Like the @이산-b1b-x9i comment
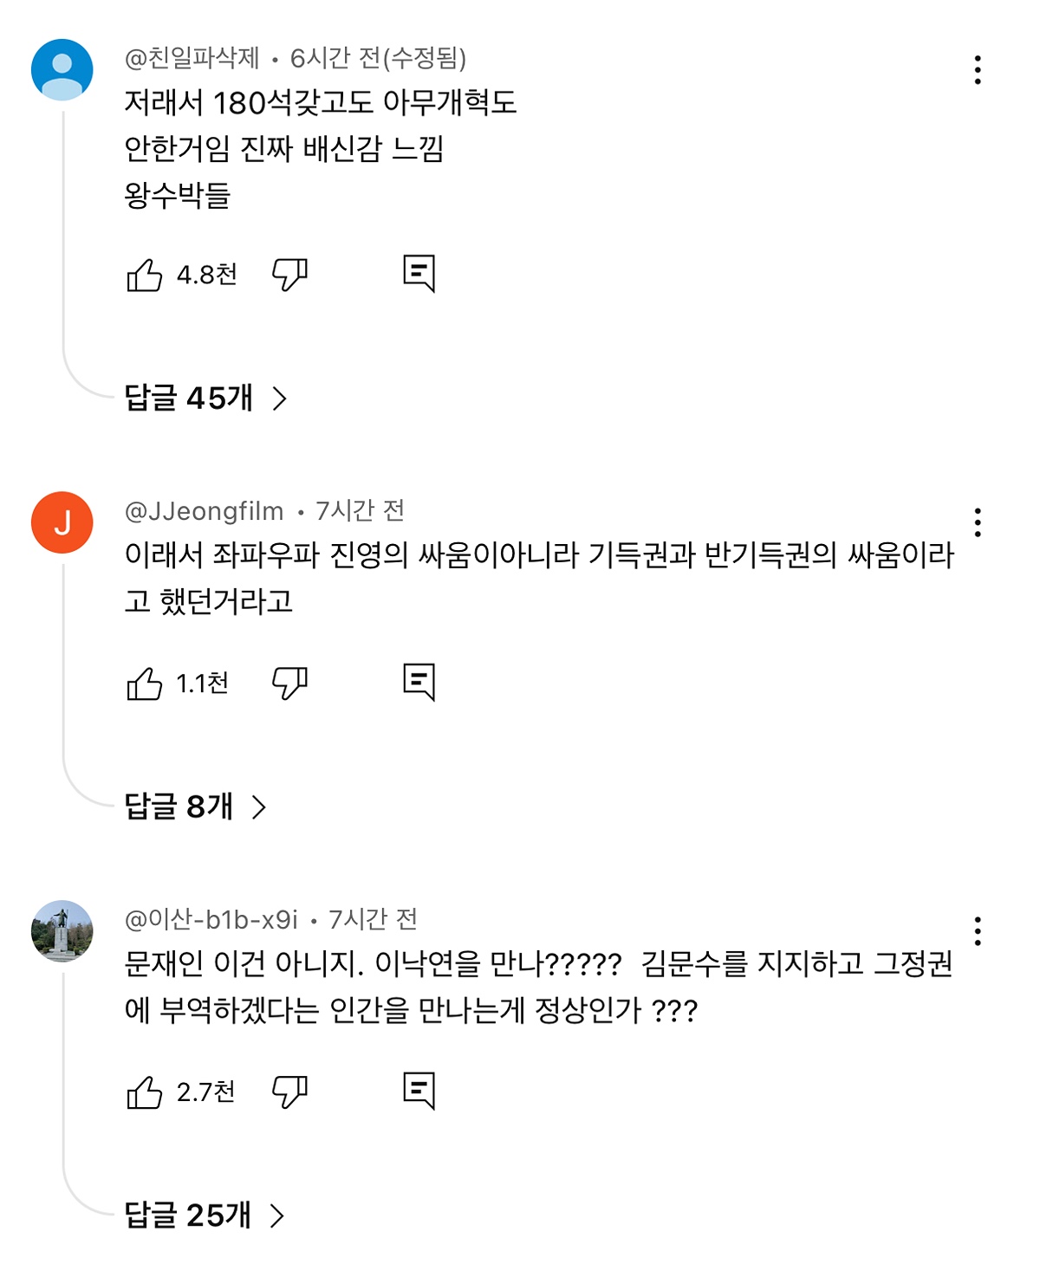 tap(145, 1093)
